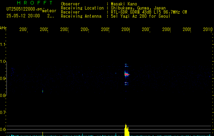Viewport: 214px width, 136px height.
Task: Select the Observer label
Action: 70,4
